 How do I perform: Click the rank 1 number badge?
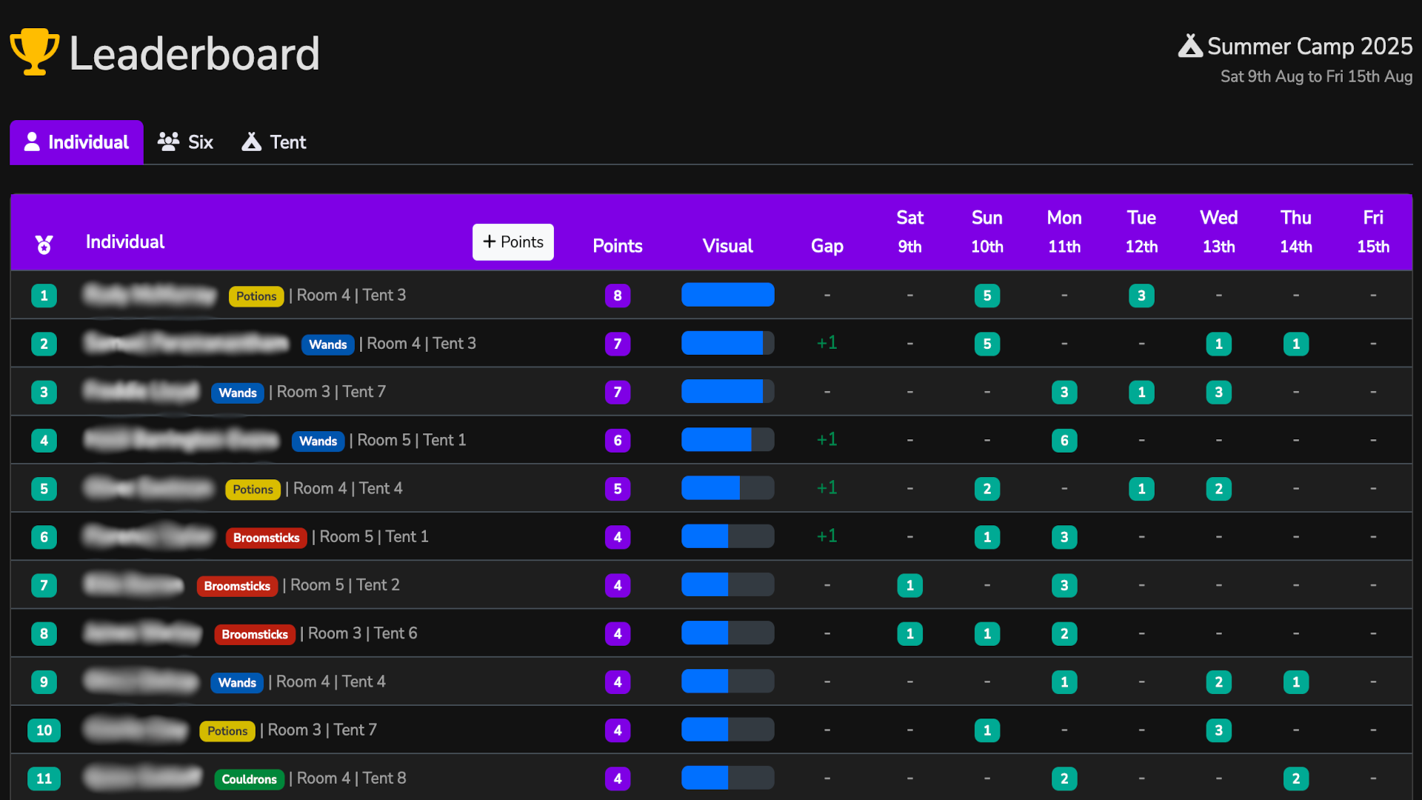click(44, 295)
